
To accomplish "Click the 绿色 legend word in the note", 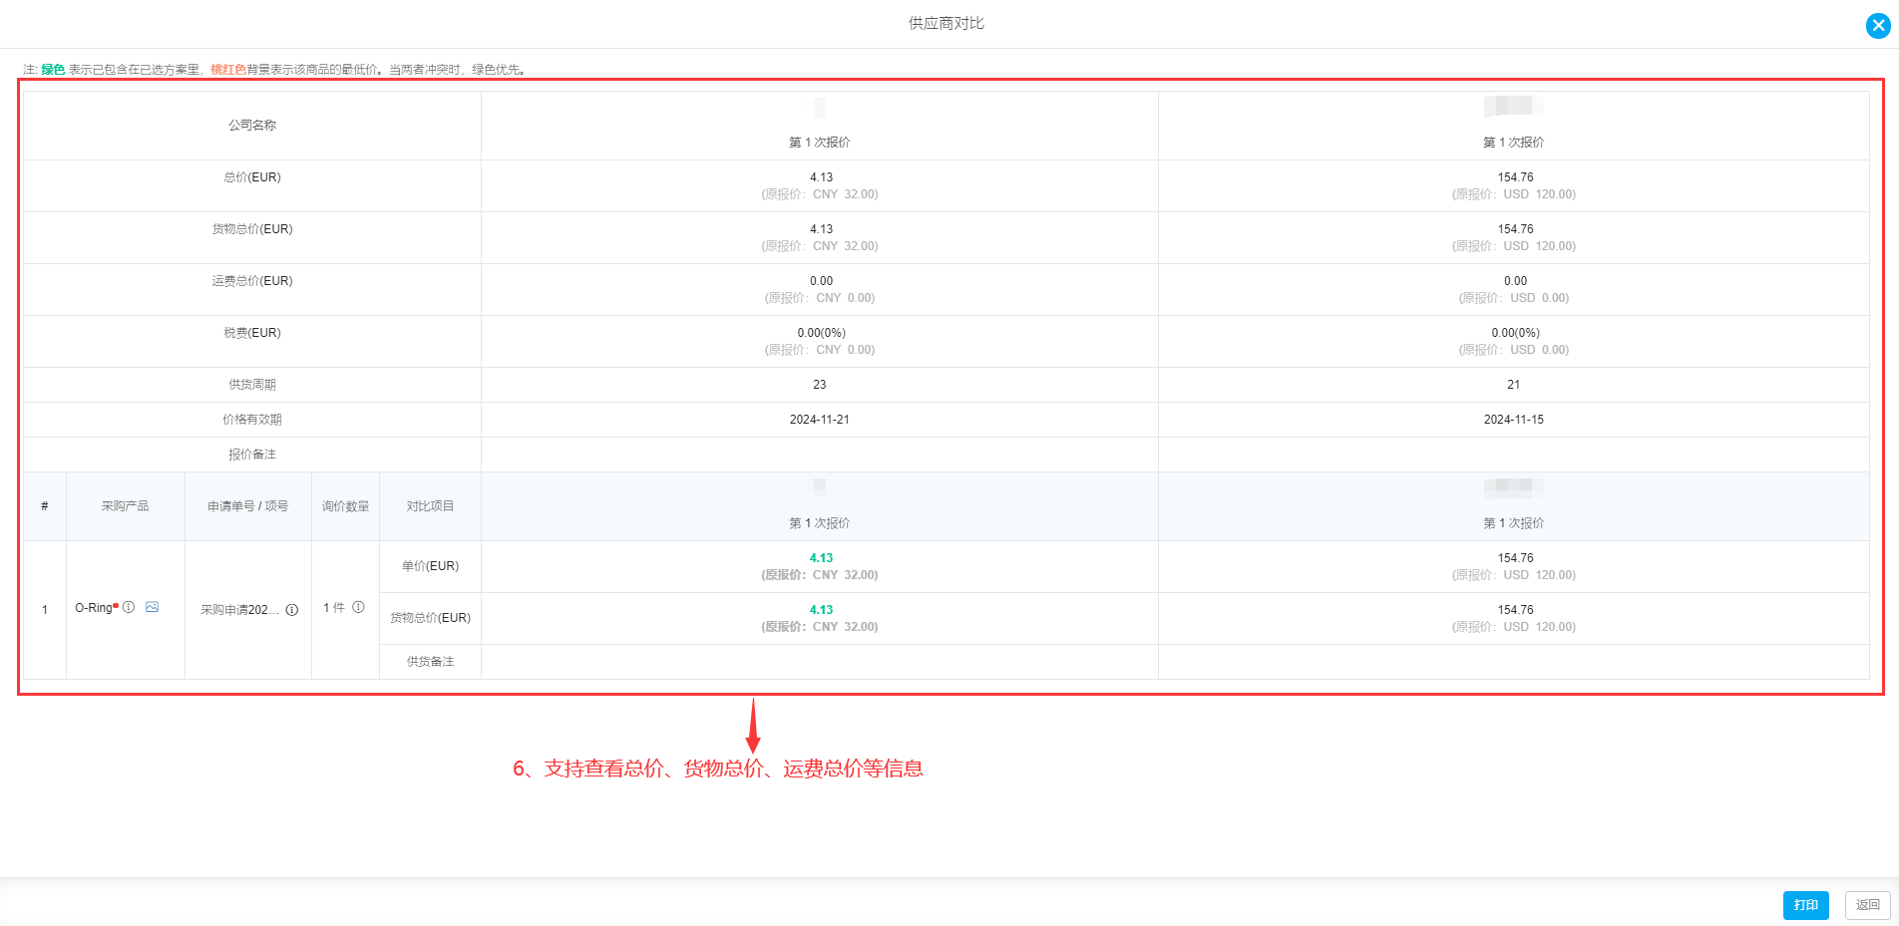I will click(53, 70).
